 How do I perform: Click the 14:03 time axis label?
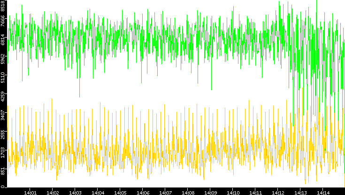[75, 193]
